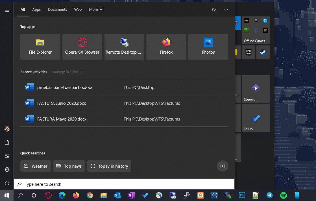Open OneNote from the taskbar

point(131,195)
